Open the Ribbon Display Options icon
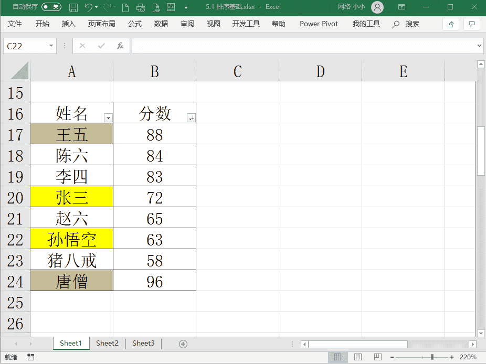This screenshot has width=486, height=364. click(x=402, y=7)
